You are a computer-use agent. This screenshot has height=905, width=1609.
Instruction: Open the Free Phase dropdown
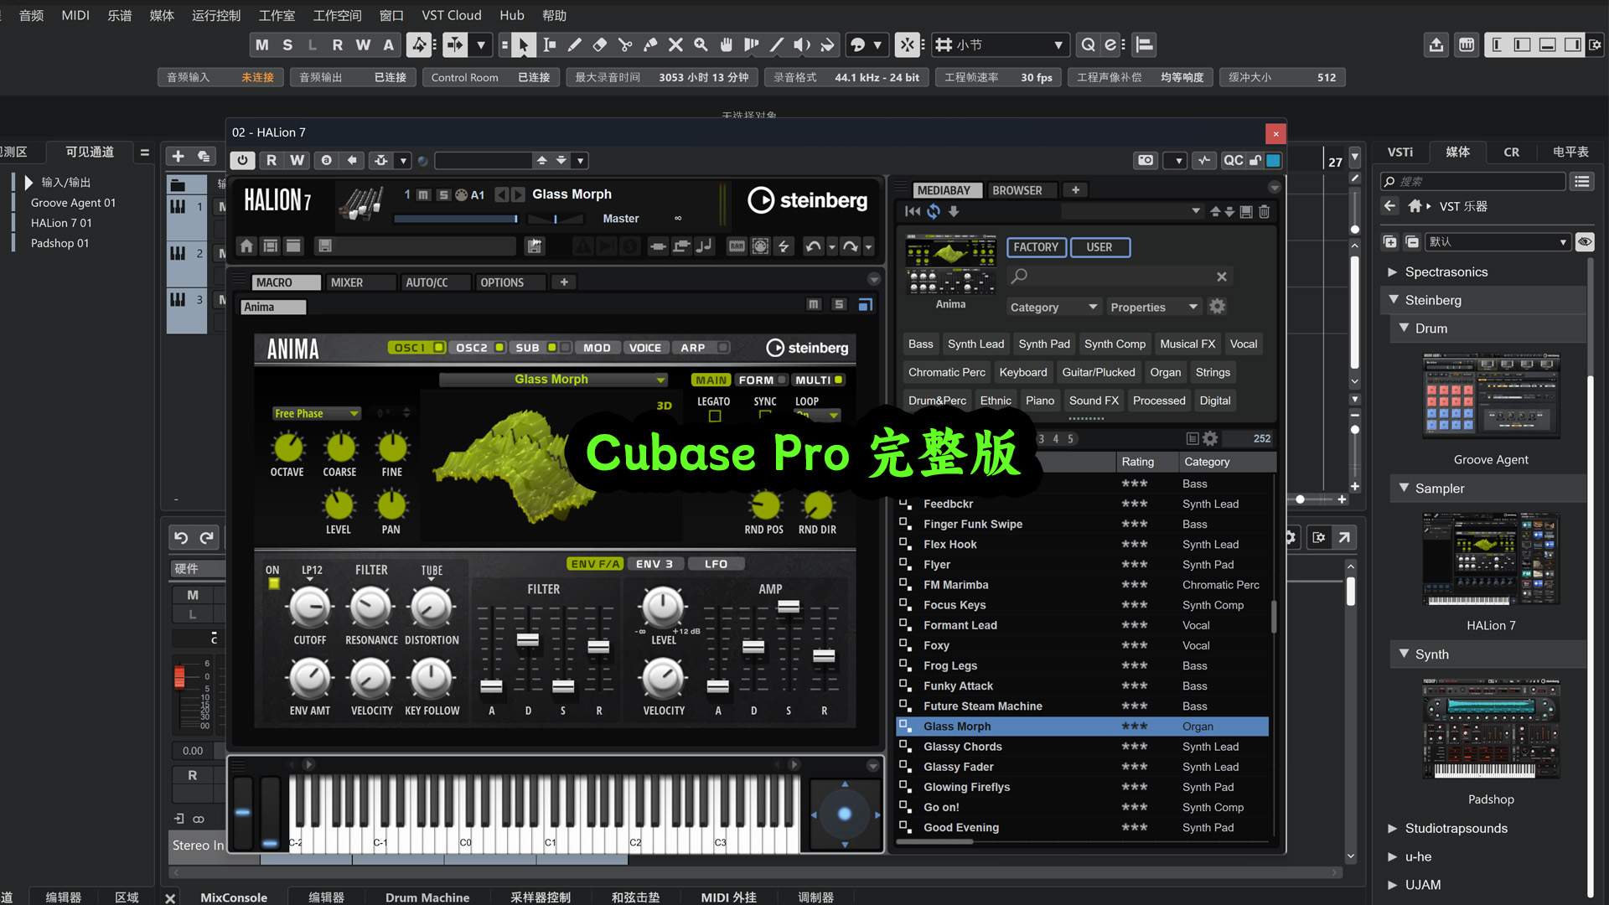(x=316, y=412)
